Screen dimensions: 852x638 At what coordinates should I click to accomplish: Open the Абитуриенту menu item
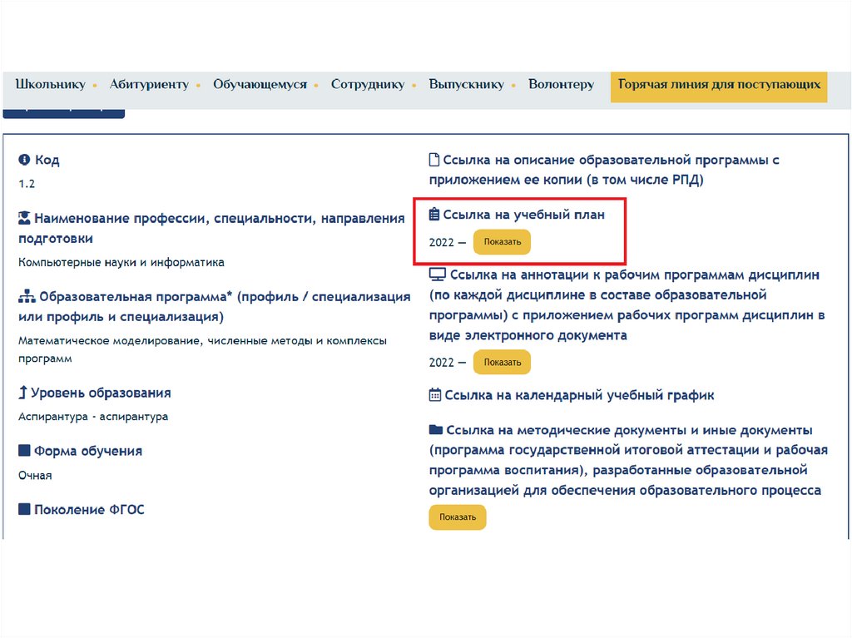(x=149, y=84)
